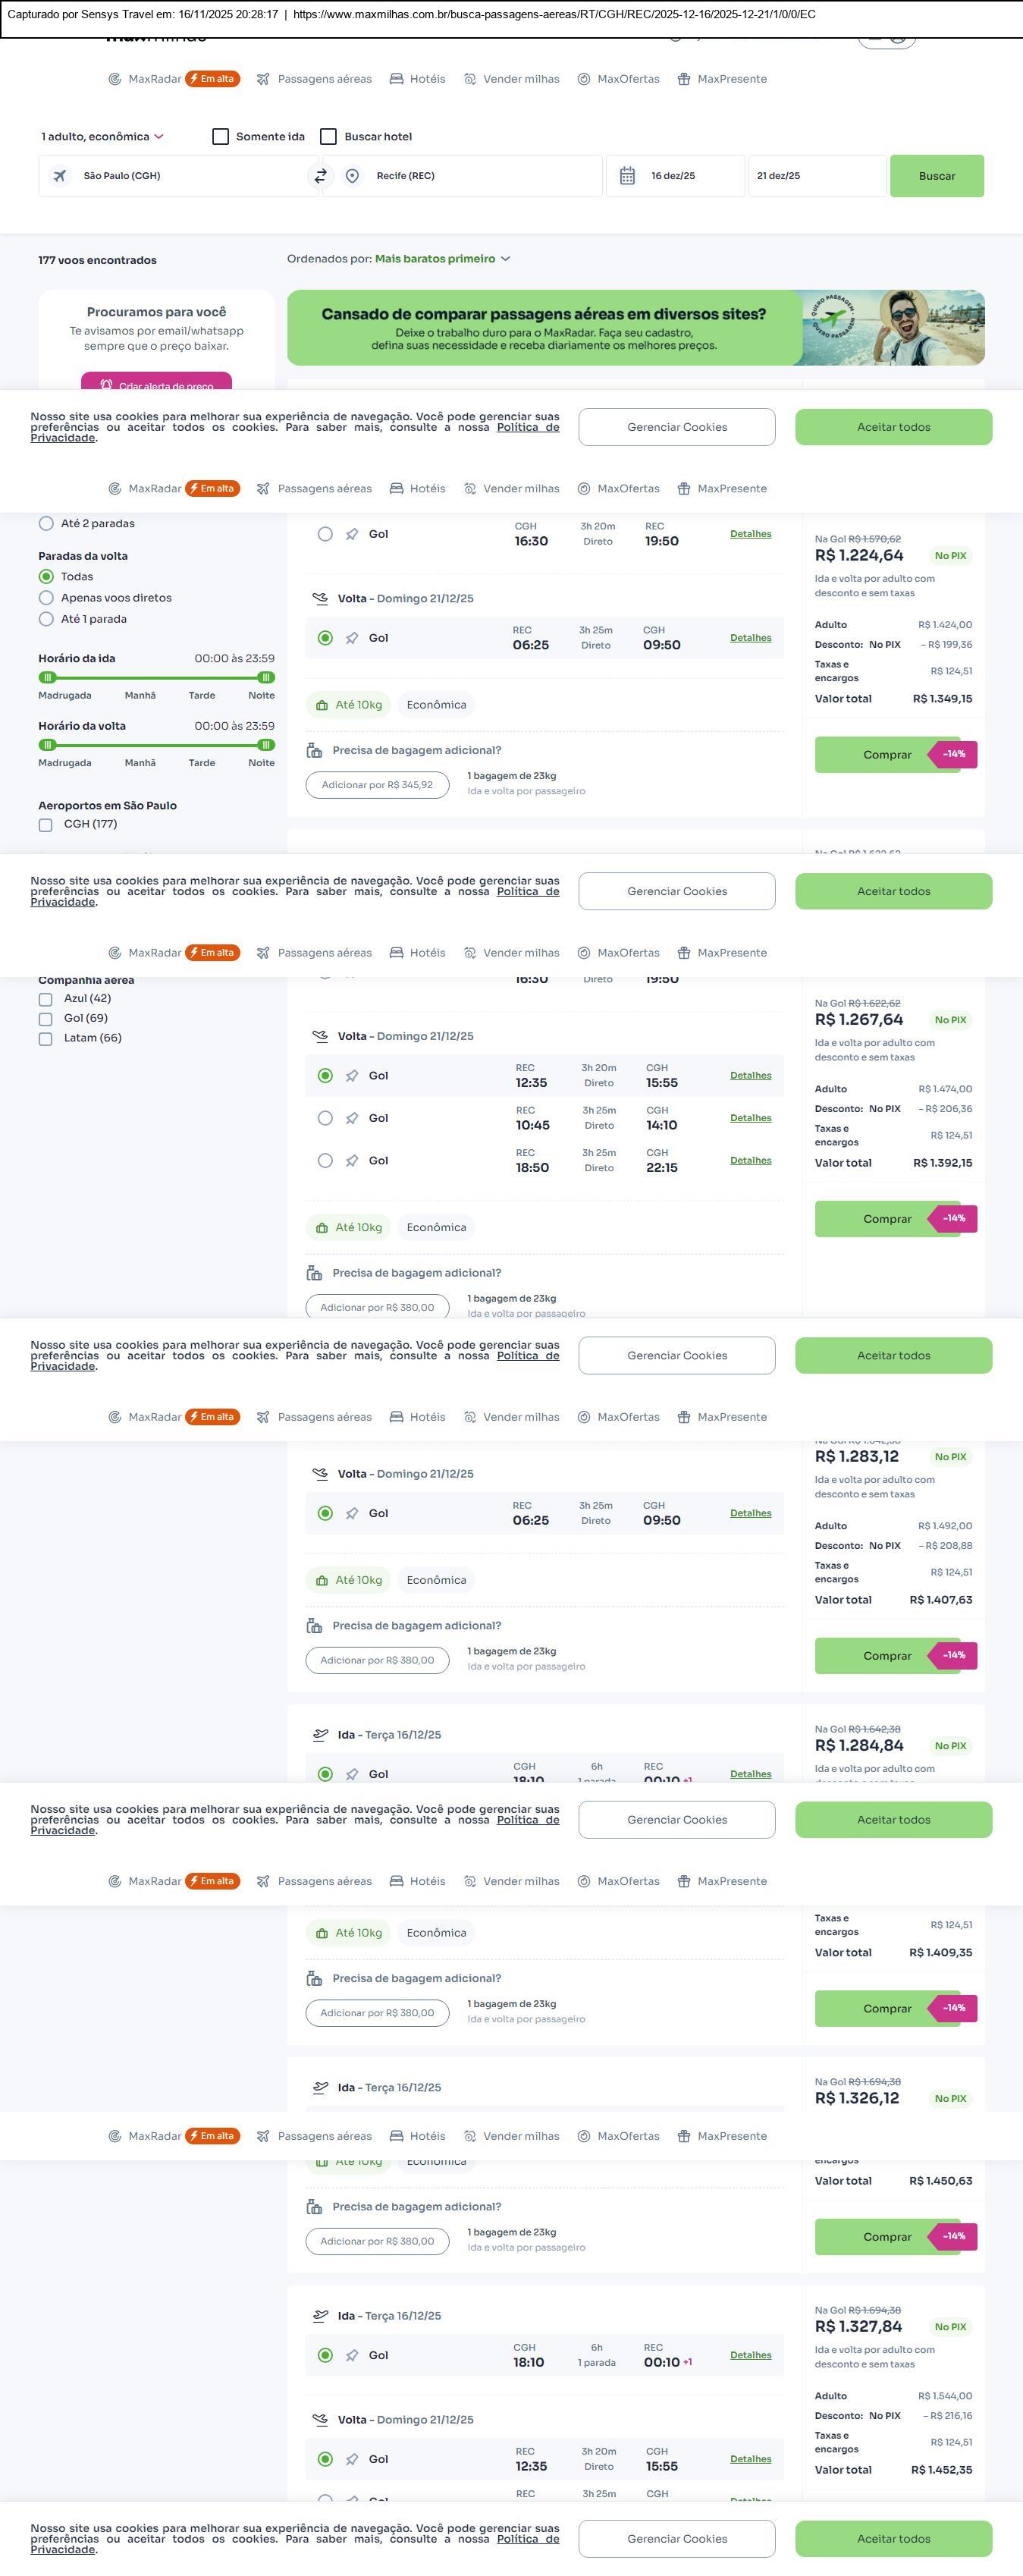This screenshot has width=1023, height=2576.
Task: Swap origin and destination airports
Action: (x=321, y=176)
